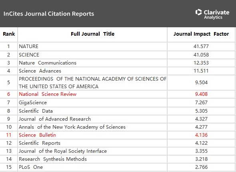Image resolution: width=236 pixels, height=172 pixels.
Task: Select the red rank number 11
Action: click(x=8, y=135)
